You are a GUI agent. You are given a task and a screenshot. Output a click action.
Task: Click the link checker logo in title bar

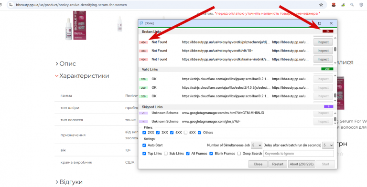coord(141,23)
